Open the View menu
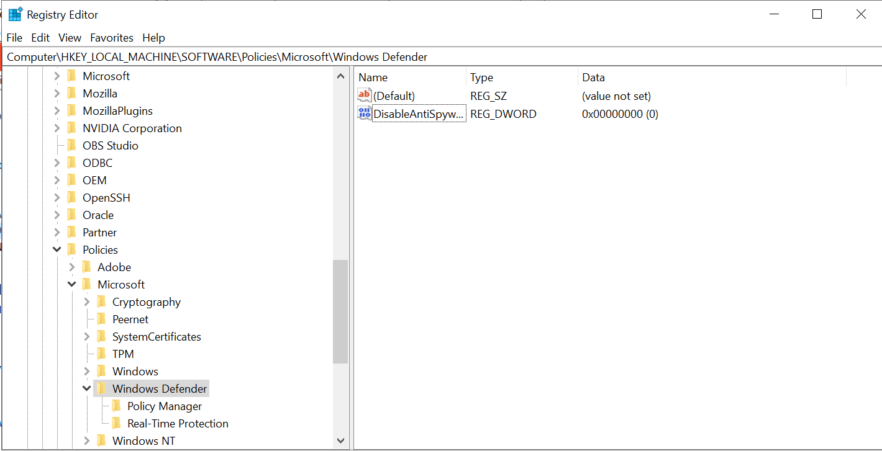This screenshot has height=451, width=882. pyautogui.click(x=70, y=38)
